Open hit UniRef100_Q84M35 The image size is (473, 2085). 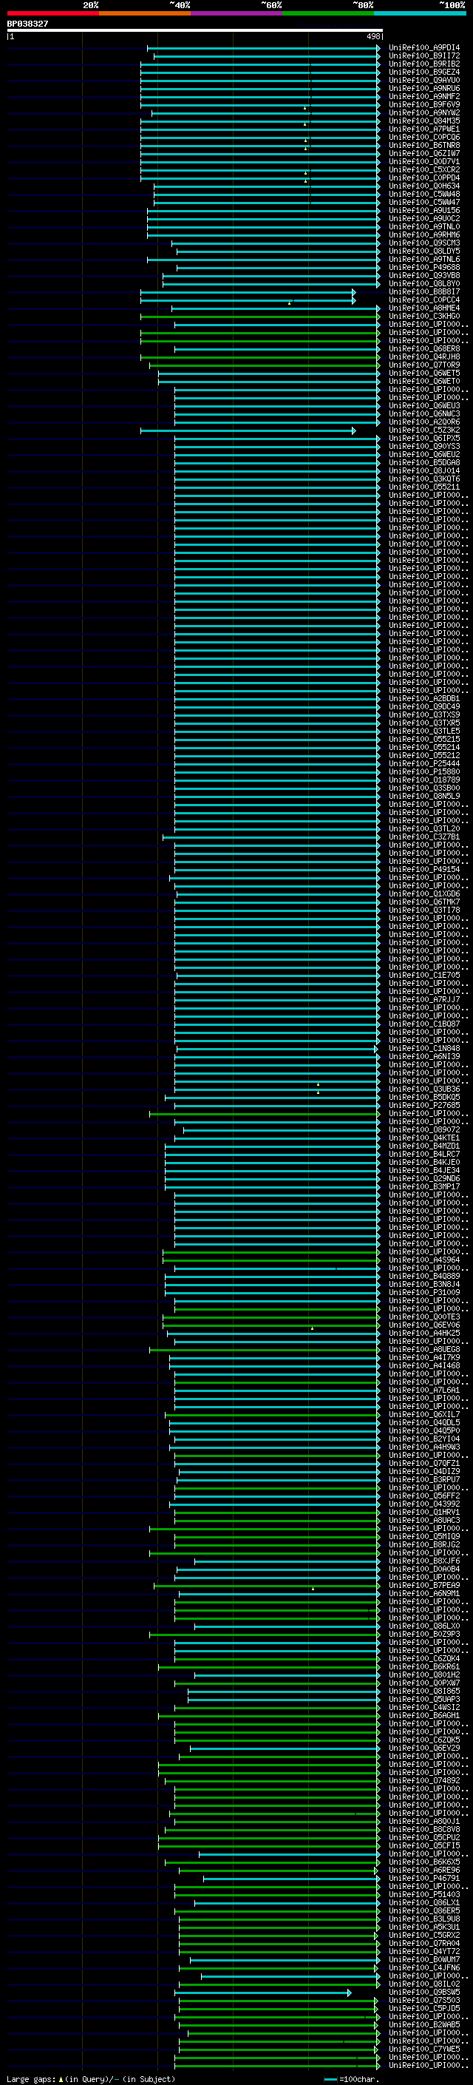[423, 121]
